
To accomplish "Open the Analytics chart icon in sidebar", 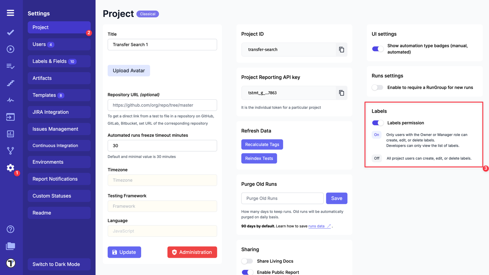I will pos(10,134).
